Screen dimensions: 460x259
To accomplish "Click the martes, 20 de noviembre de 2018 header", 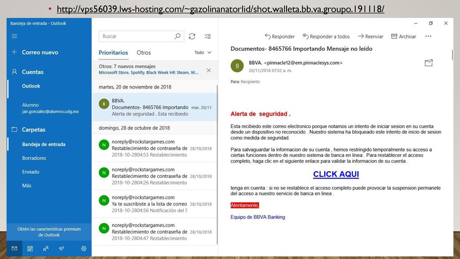I will 135,87.
